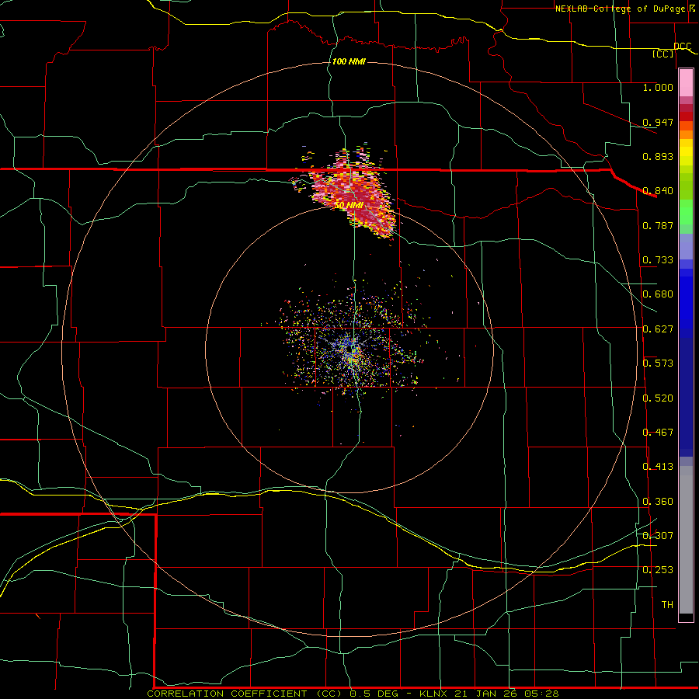Click the Correlation Coefficient caption at the bottom
Screen dimensions: 699x699
(x=353, y=694)
